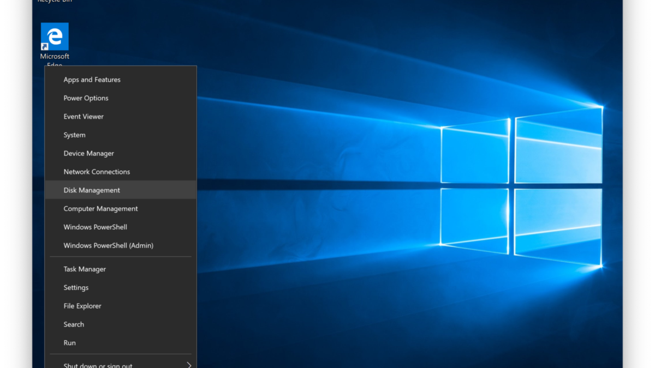
Task: Open Apps and Features from the menu
Action: (92, 80)
